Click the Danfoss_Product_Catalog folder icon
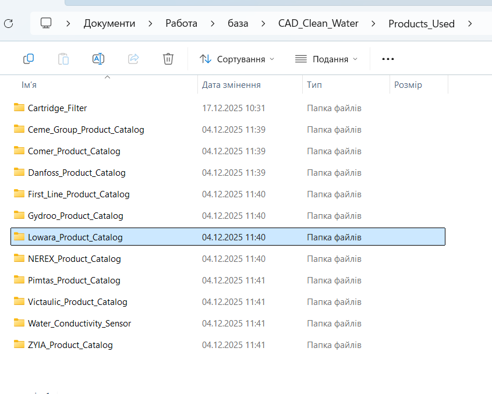The height and width of the screenshot is (394, 492). [x=19, y=172]
